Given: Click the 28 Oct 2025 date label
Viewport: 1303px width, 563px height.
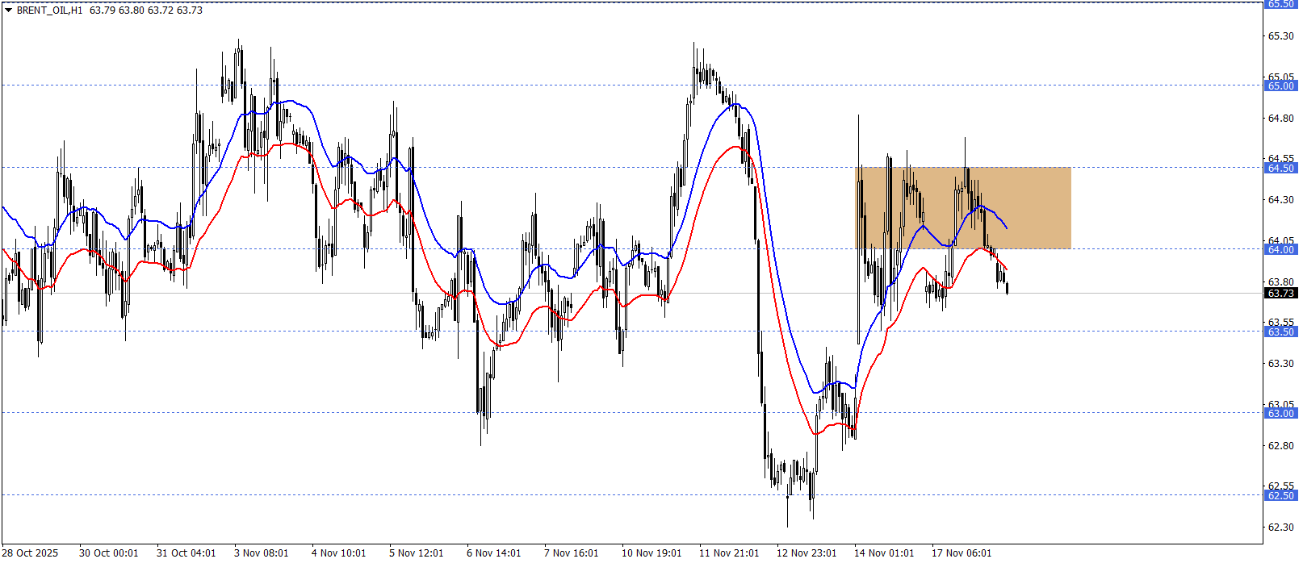Looking at the screenshot, I should click(x=31, y=553).
